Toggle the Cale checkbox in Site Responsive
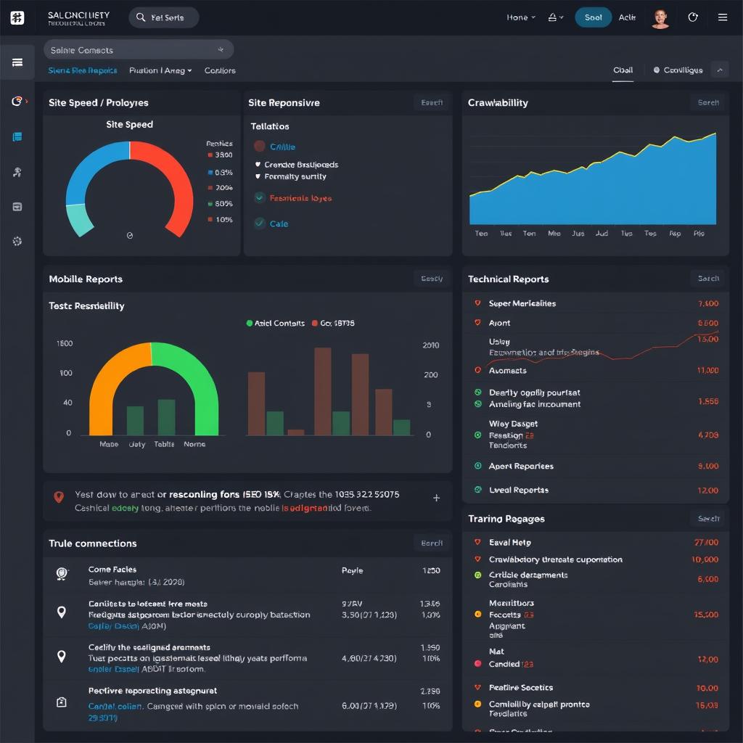The image size is (743, 743). tap(259, 224)
